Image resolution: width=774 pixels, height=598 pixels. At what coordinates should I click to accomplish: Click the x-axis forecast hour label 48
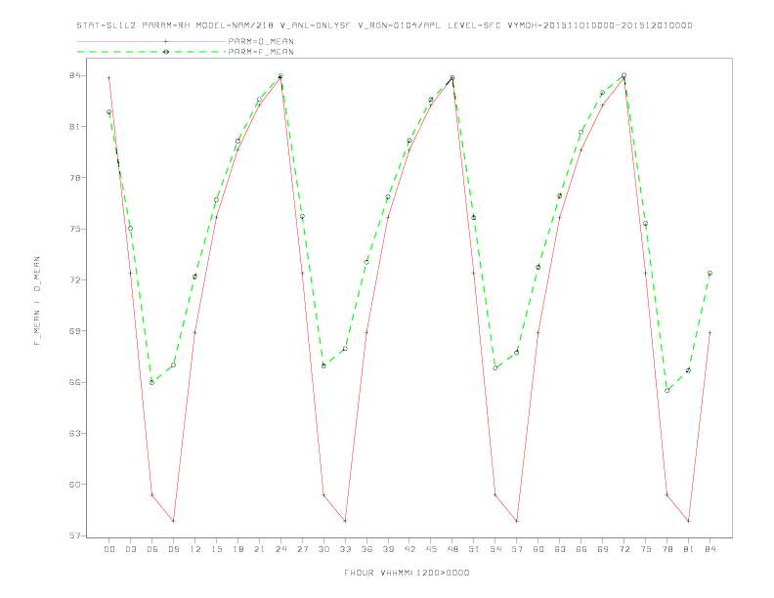click(452, 549)
